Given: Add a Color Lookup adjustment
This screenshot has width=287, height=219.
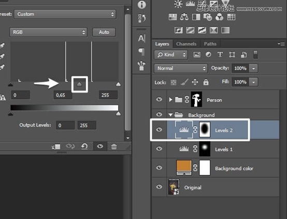Looking at the screenshot, I should 231,17.
